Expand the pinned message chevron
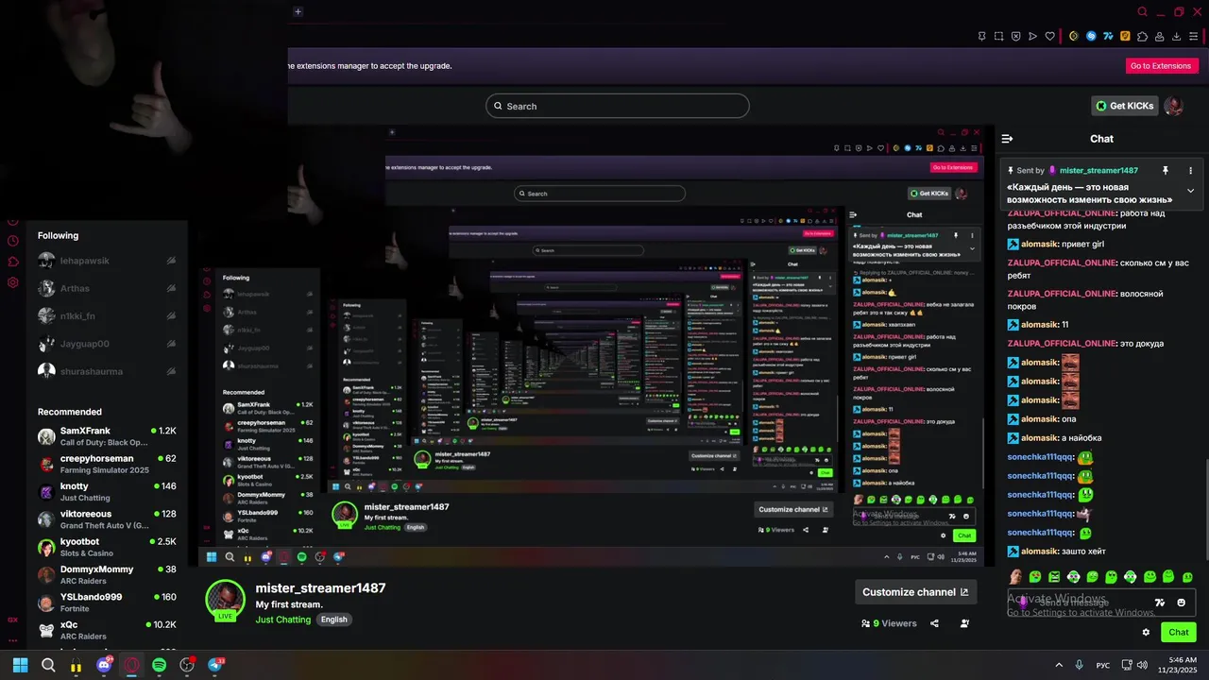 [1190, 191]
